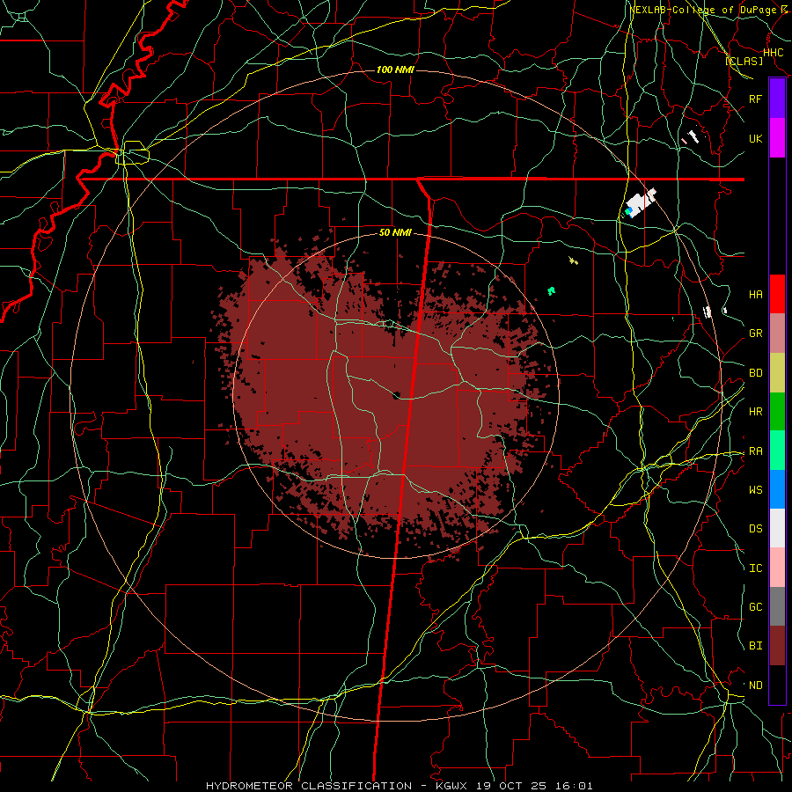Click the HR dark green legend swatch
Screen dimensions: 792x792
(x=777, y=412)
